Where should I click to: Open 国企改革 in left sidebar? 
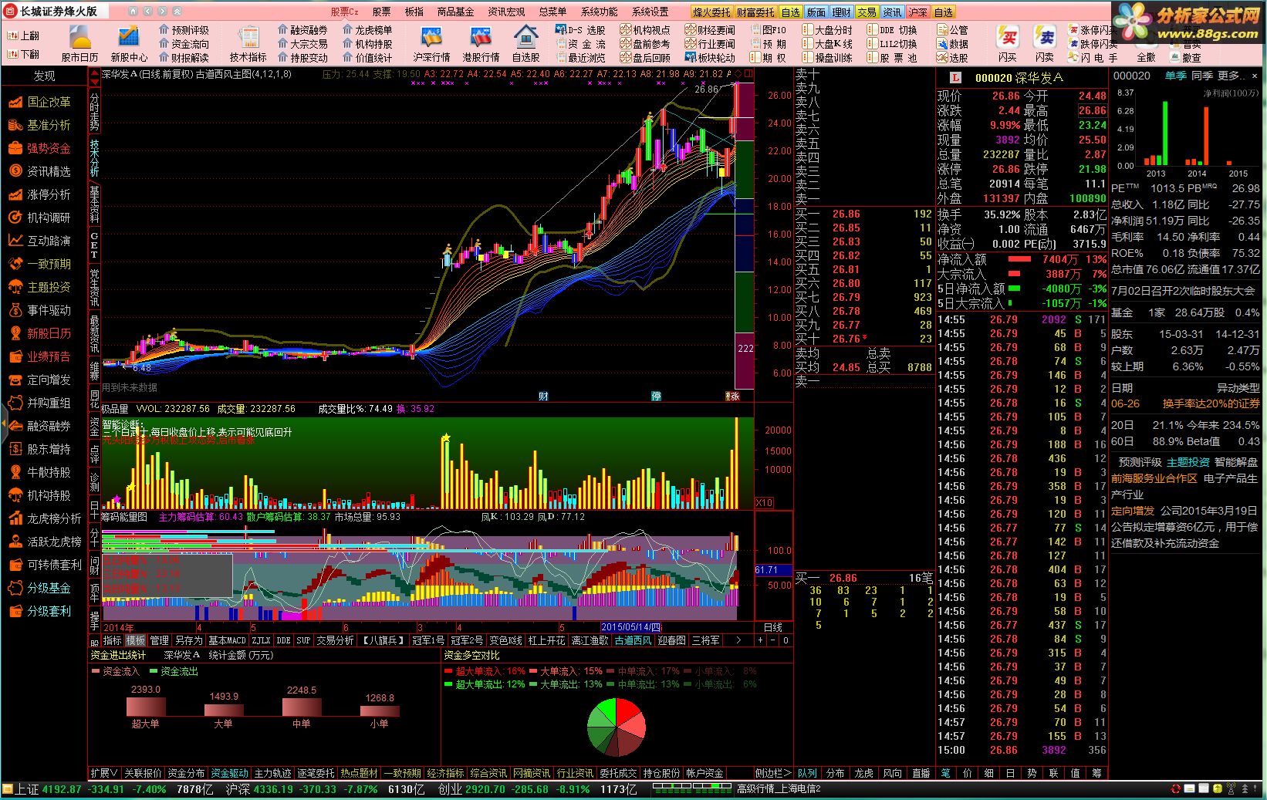pyautogui.click(x=40, y=102)
